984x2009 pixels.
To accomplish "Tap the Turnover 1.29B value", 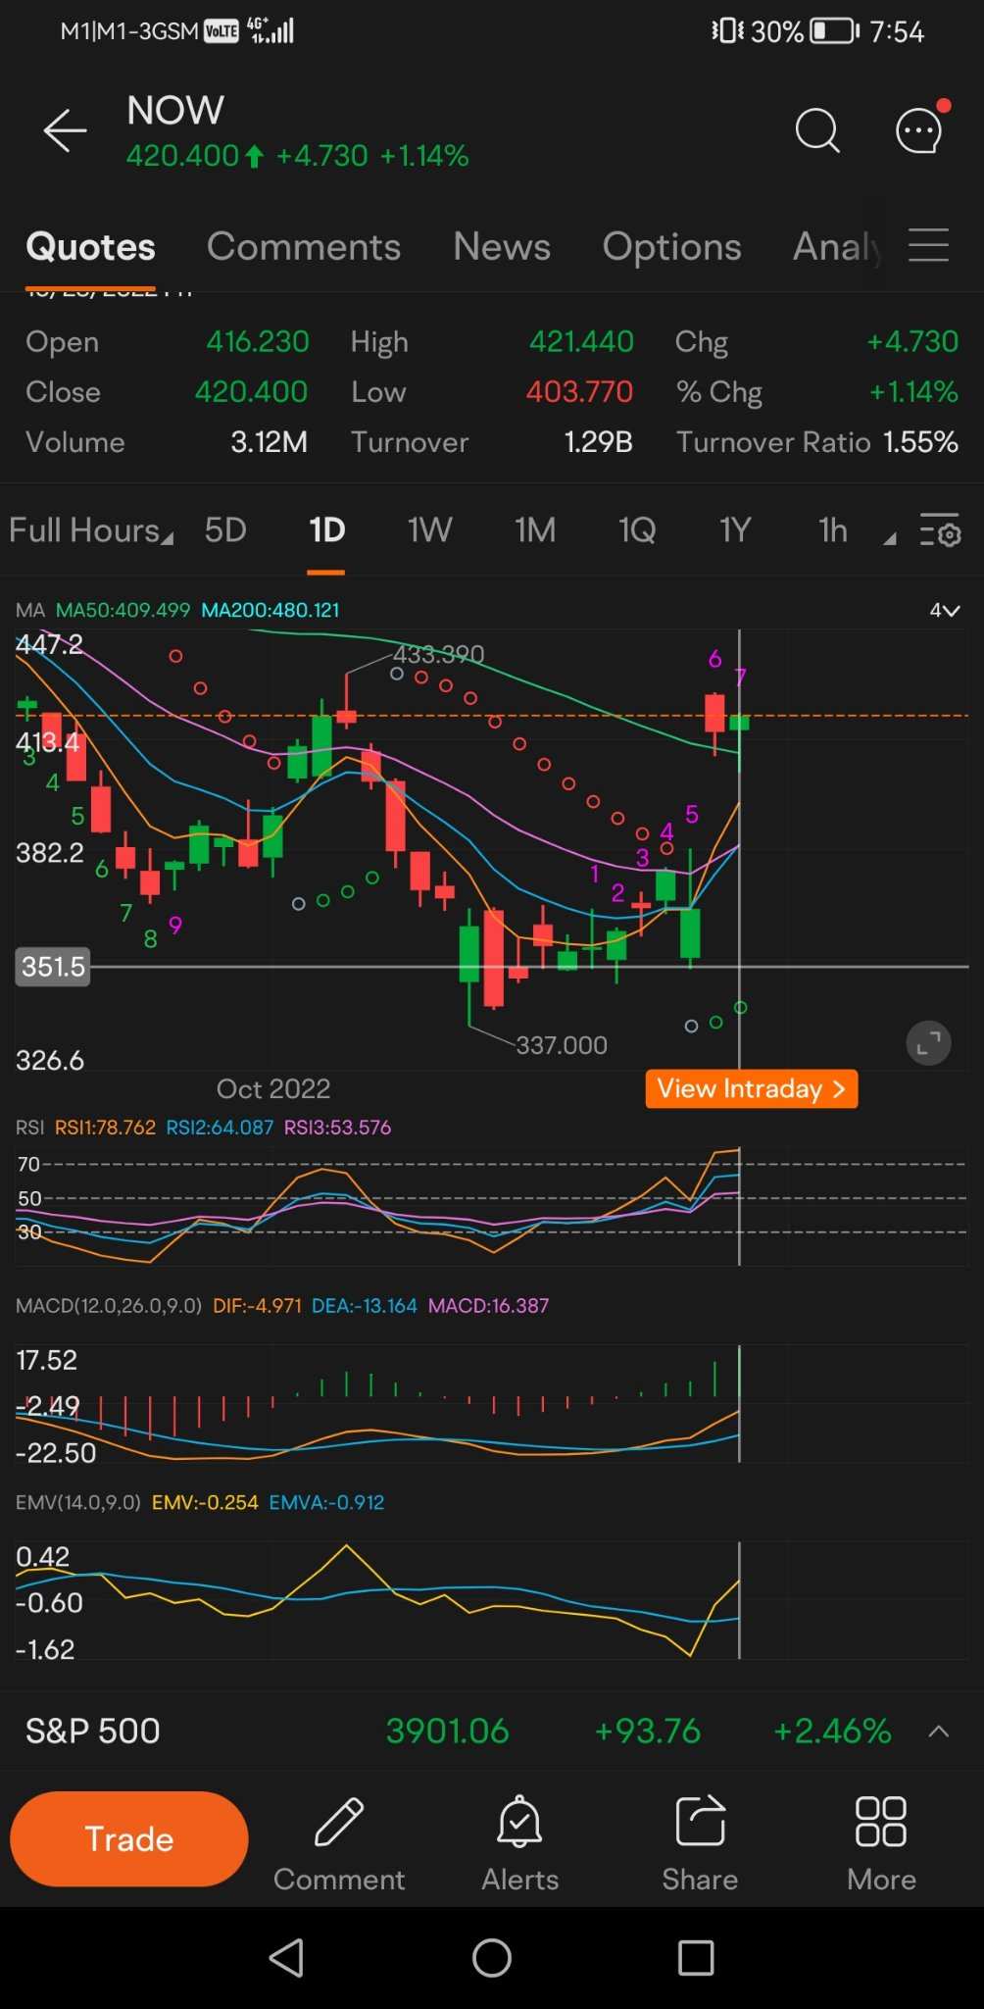I will coord(599,442).
